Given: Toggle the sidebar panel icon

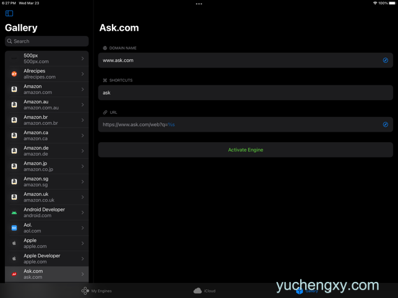Looking at the screenshot, I should click(9, 13).
